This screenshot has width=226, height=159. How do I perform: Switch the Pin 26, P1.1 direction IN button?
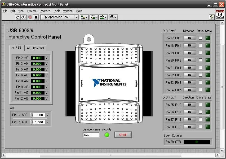click(190, 112)
